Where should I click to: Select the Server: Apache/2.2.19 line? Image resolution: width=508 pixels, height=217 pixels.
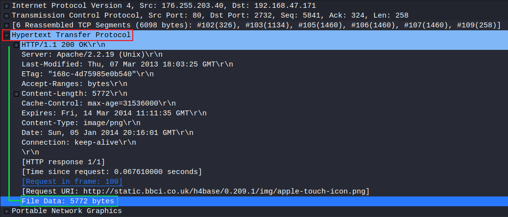92,54
